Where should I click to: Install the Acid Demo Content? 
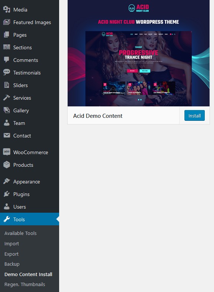[x=194, y=116]
